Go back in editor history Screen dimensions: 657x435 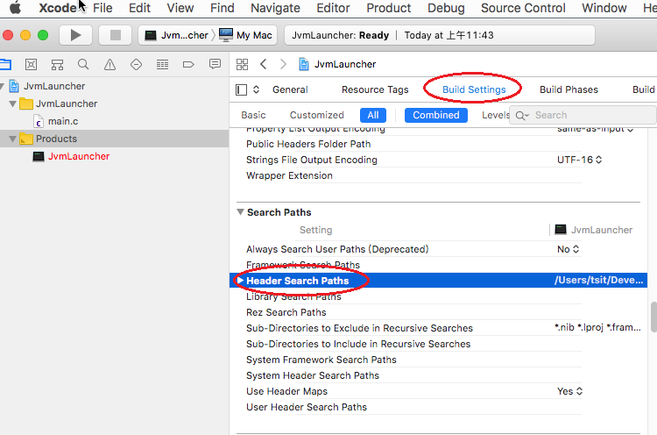click(x=263, y=64)
